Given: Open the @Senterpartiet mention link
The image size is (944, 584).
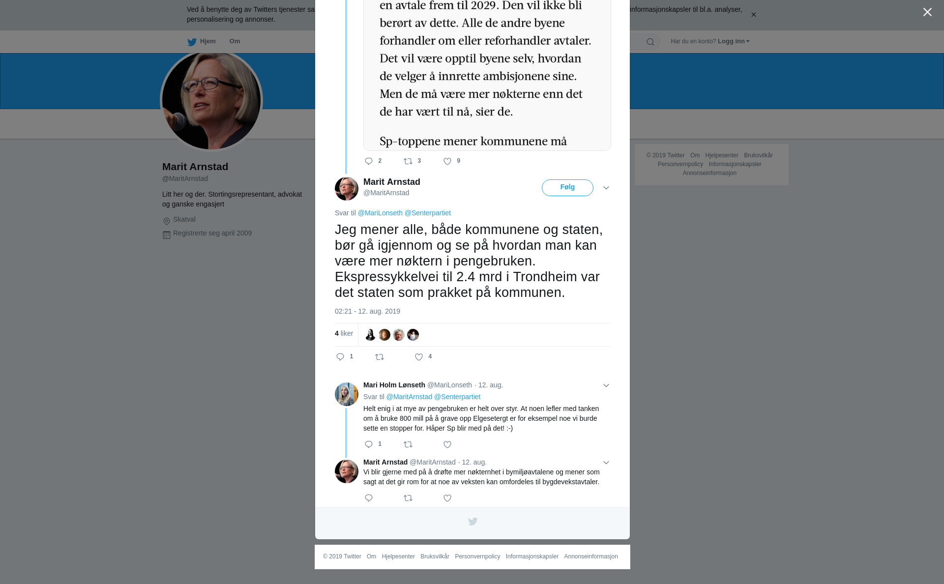Looking at the screenshot, I should (428, 213).
